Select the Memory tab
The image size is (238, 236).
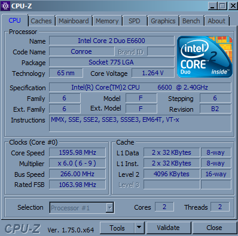[x=107, y=21]
